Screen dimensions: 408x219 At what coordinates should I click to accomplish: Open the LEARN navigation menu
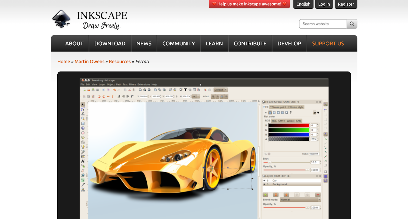coord(214,44)
